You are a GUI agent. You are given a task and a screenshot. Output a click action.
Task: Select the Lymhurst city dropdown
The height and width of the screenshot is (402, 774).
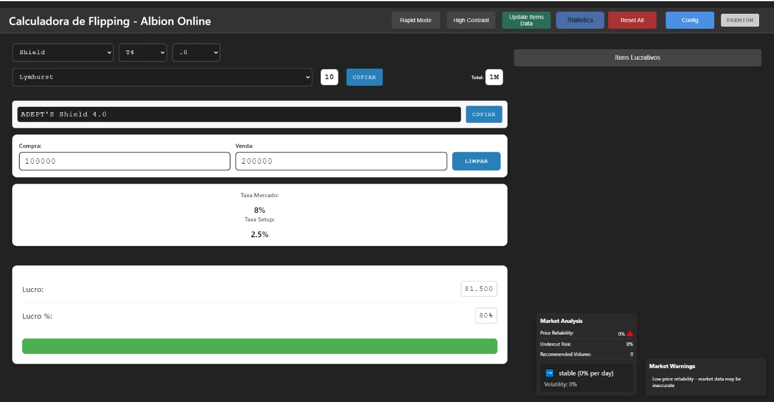click(x=162, y=77)
